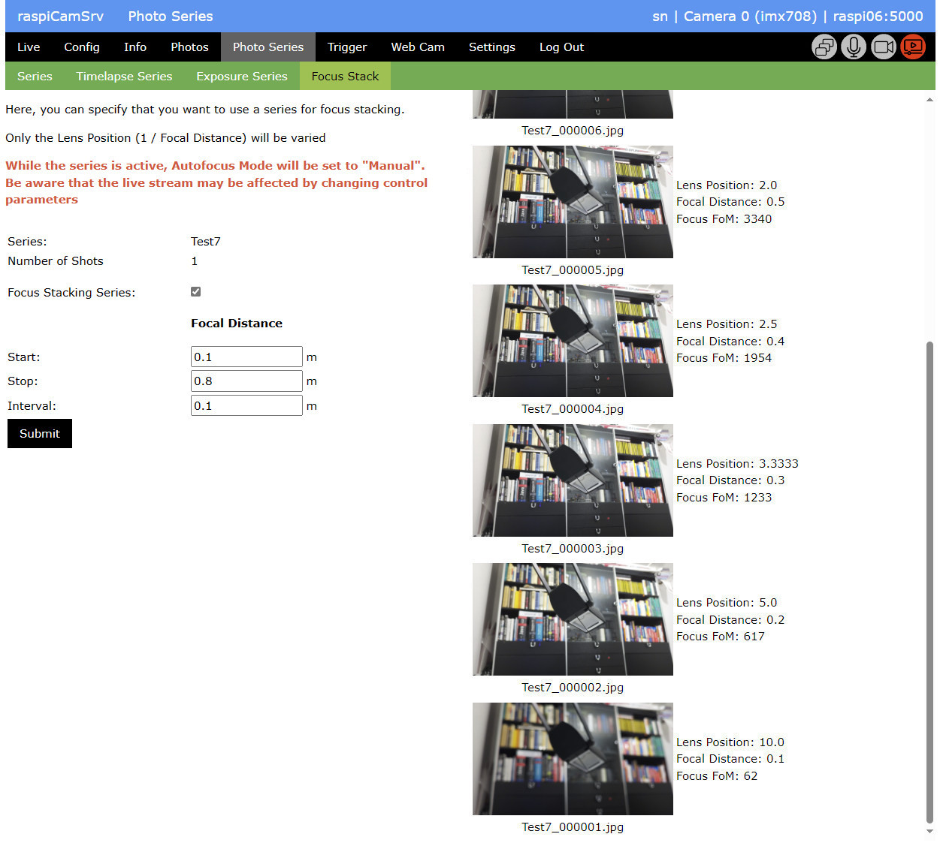Click the vertical scrollbar thumb
This screenshot has height=843, width=940.
tap(929, 582)
